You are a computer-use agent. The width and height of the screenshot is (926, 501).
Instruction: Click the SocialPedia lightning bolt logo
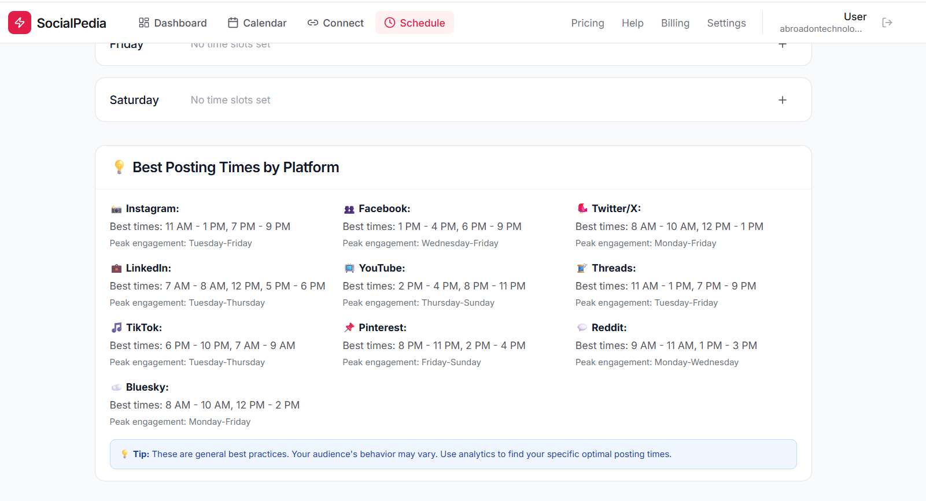(20, 23)
